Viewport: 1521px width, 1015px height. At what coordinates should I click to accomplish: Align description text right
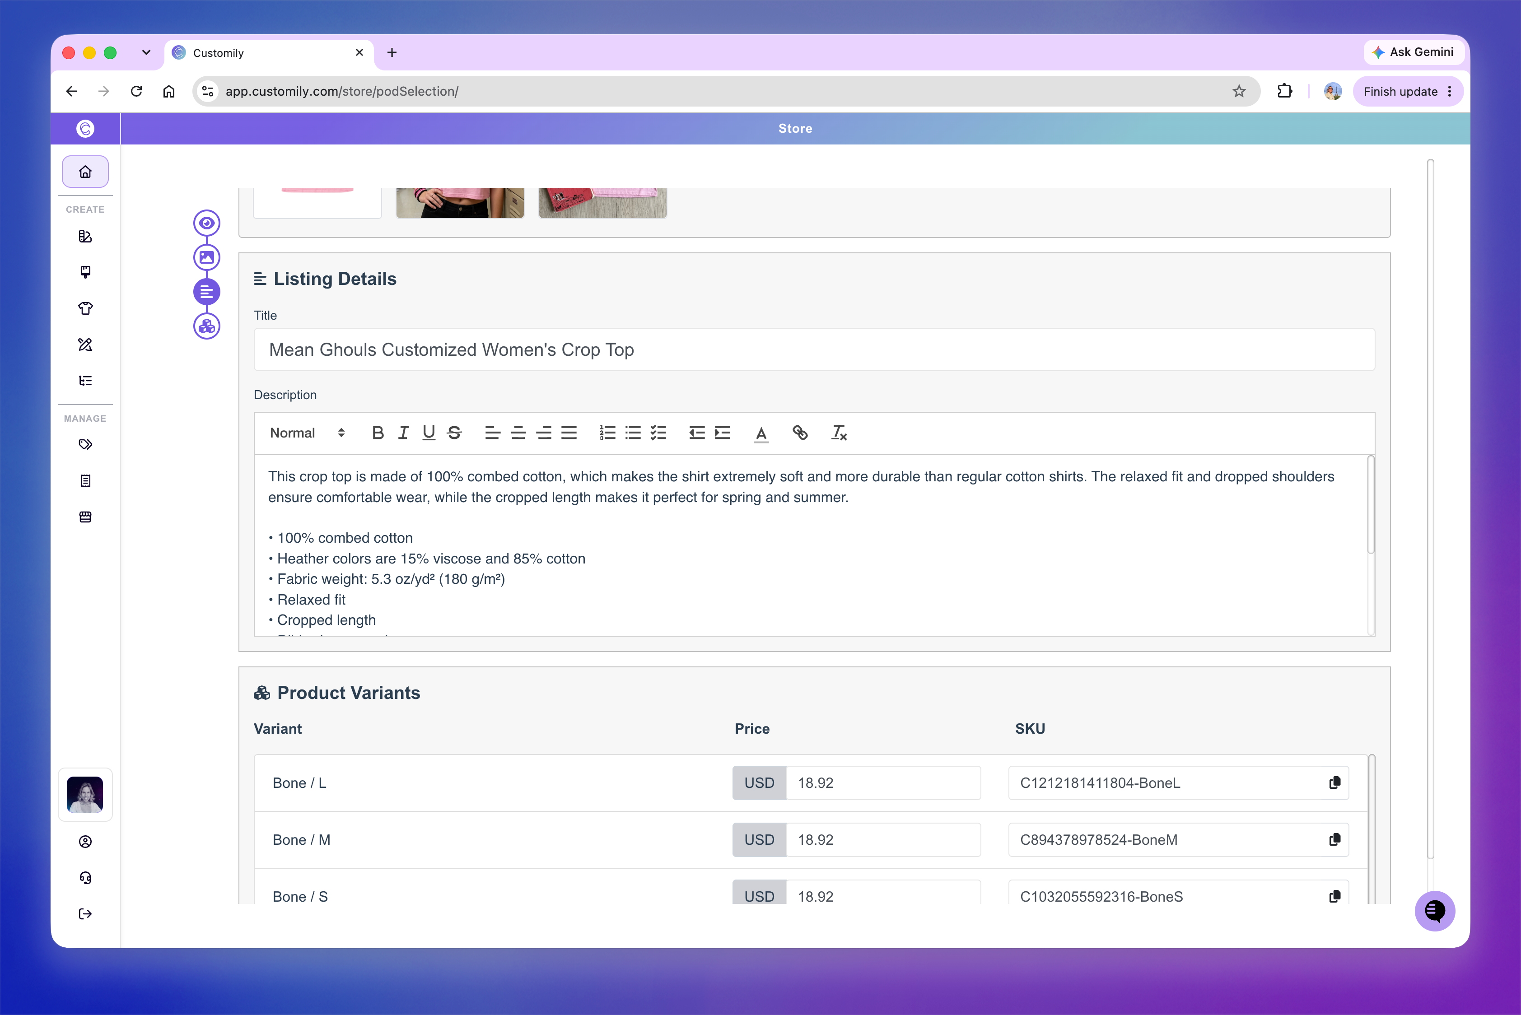coord(544,433)
